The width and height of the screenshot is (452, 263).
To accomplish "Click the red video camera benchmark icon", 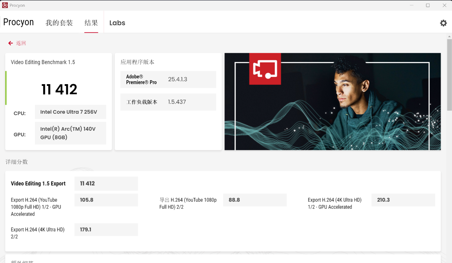I will click(x=265, y=69).
